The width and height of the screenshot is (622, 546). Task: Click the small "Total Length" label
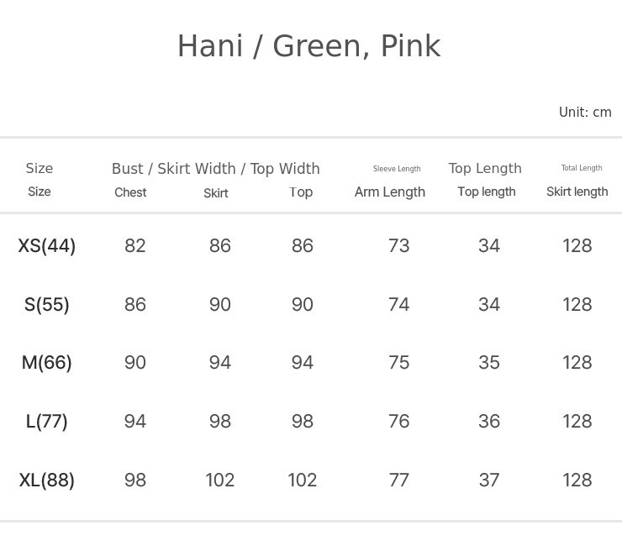tap(582, 168)
